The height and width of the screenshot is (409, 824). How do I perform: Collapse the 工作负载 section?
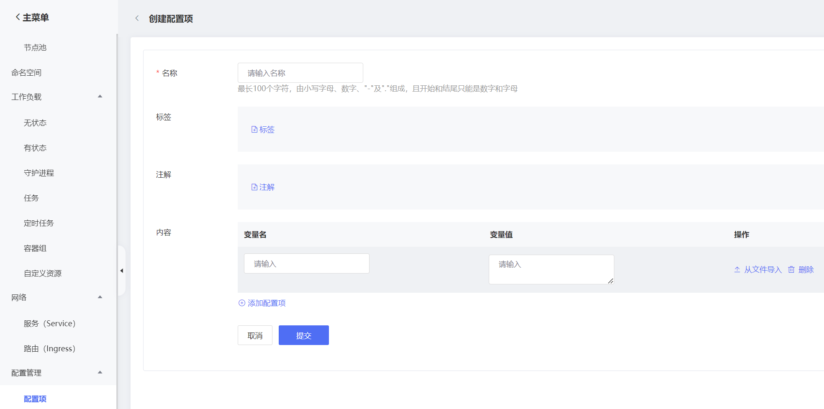click(100, 96)
